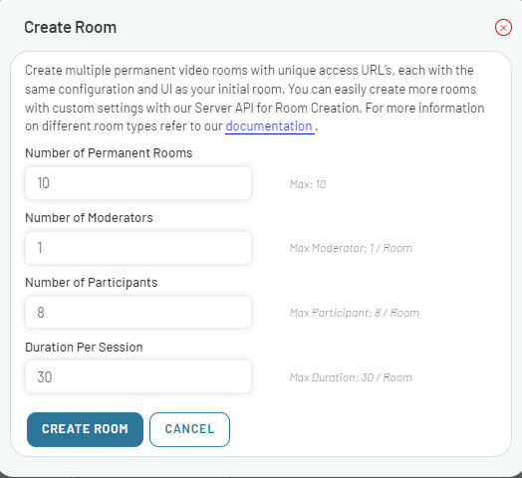Click into the Number of Participants field
The height and width of the screenshot is (478, 522).
click(x=138, y=313)
